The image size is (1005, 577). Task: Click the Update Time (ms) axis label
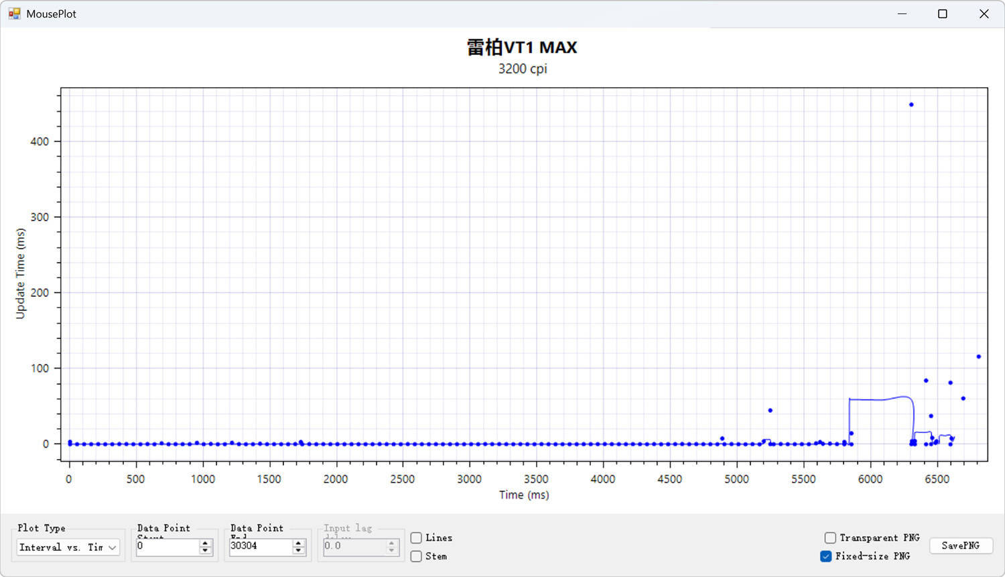[x=21, y=273]
